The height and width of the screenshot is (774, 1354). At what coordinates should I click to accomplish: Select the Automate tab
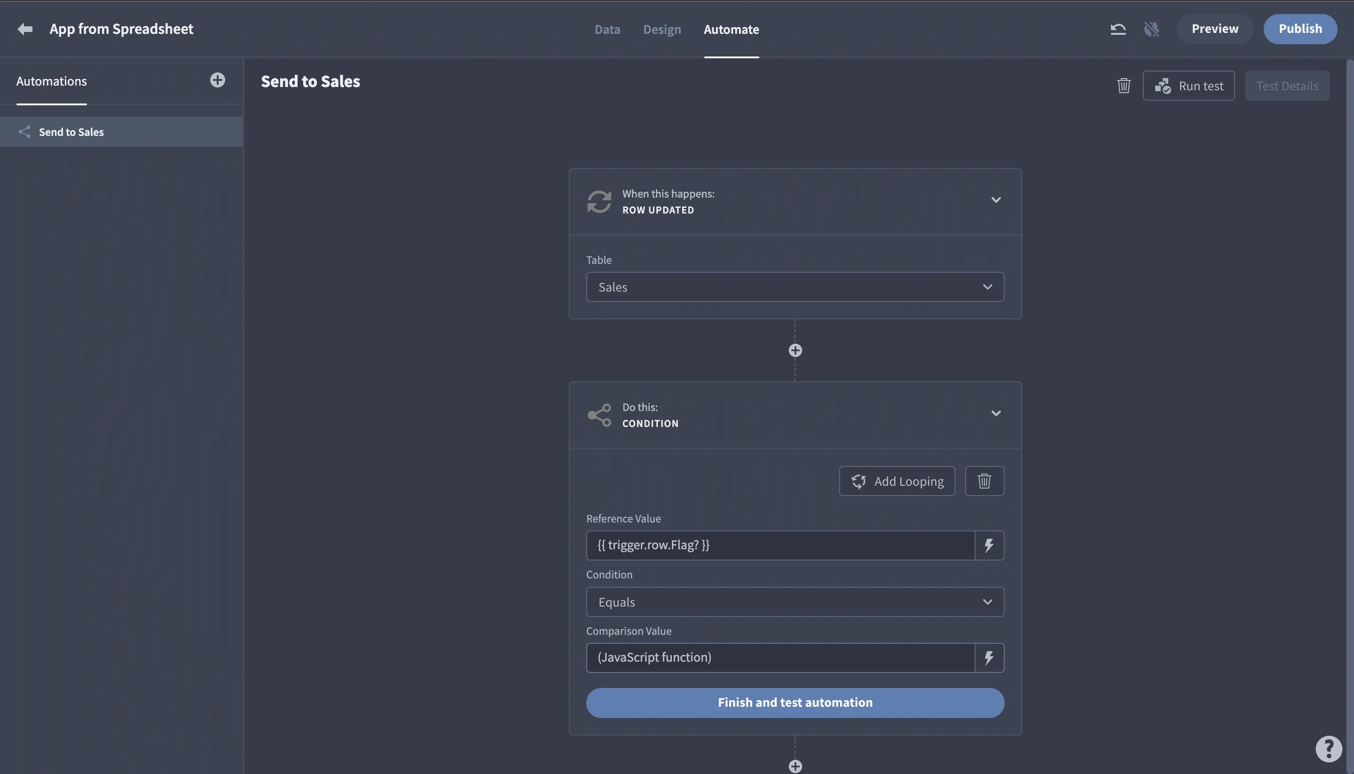[731, 29]
